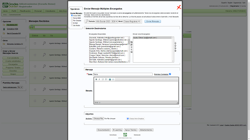The image size is (250, 140).
Task: Click the scrollbar thumb of the Encargados Disponibles list
Action: pyautogui.click(x=129, y=42)
